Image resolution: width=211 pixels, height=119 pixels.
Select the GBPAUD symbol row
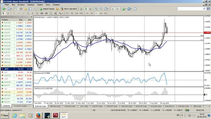point(16,62)
